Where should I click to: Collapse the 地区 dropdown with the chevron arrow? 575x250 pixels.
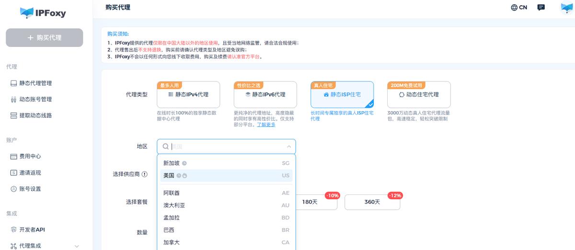coord(289,147)
